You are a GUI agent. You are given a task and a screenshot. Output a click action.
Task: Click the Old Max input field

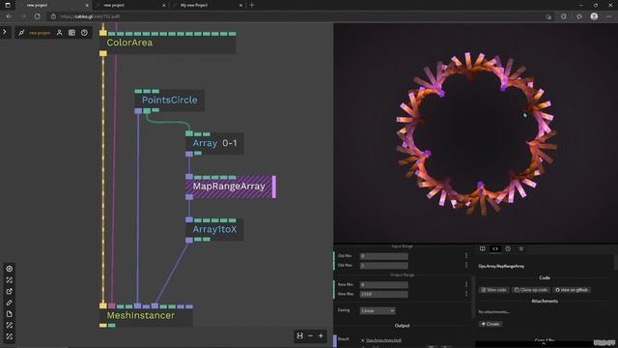383,266
